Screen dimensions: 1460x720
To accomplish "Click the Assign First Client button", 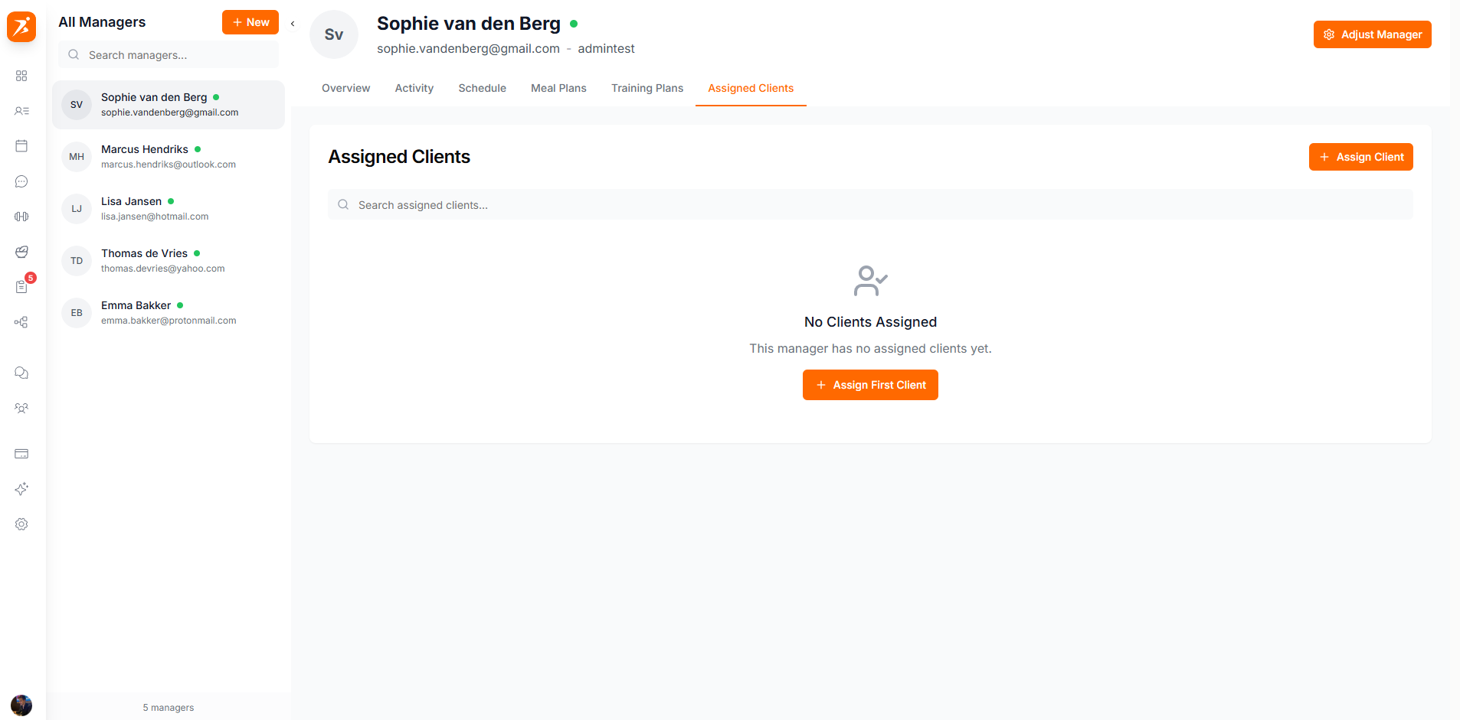I will click(869, 384).
